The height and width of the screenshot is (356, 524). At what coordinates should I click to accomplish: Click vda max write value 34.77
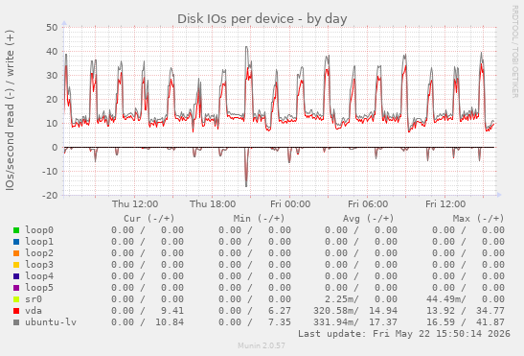pos(490,311)
